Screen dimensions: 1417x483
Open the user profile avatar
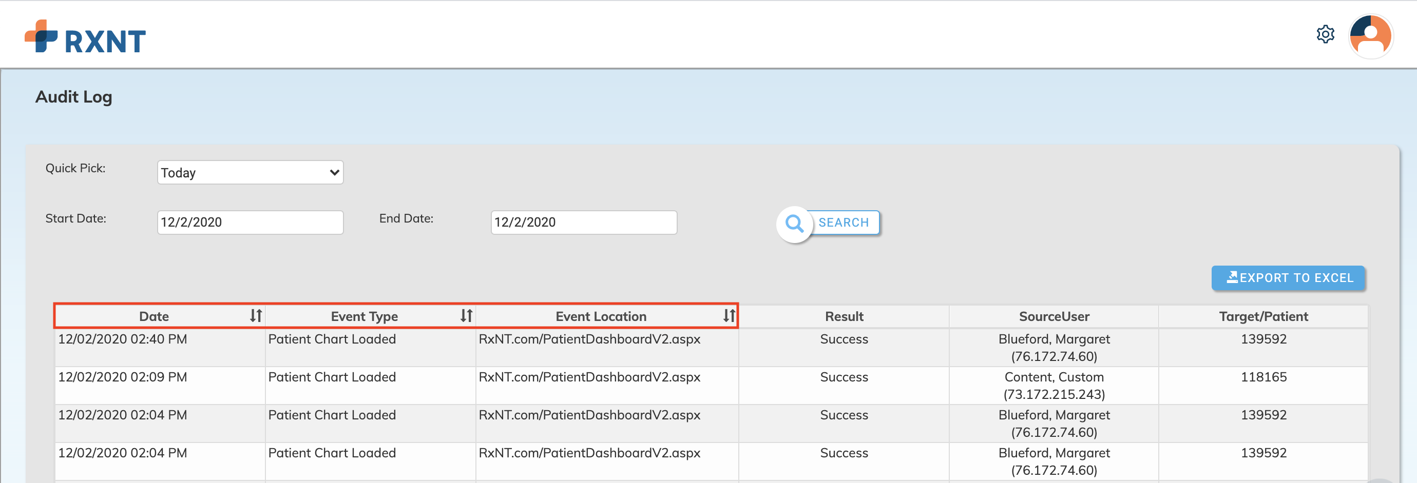(1370, 36)
